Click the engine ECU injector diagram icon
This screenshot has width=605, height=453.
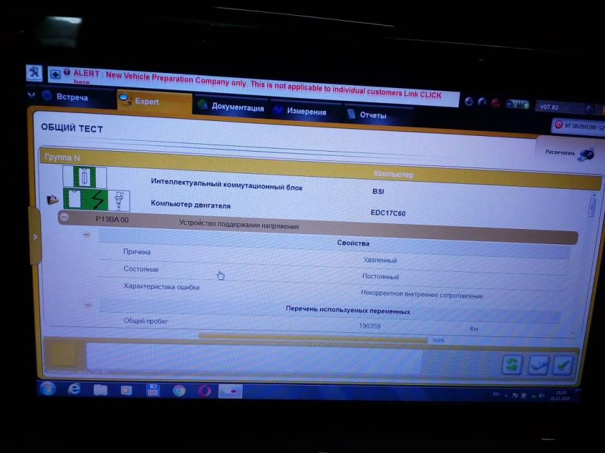point(98,200)
